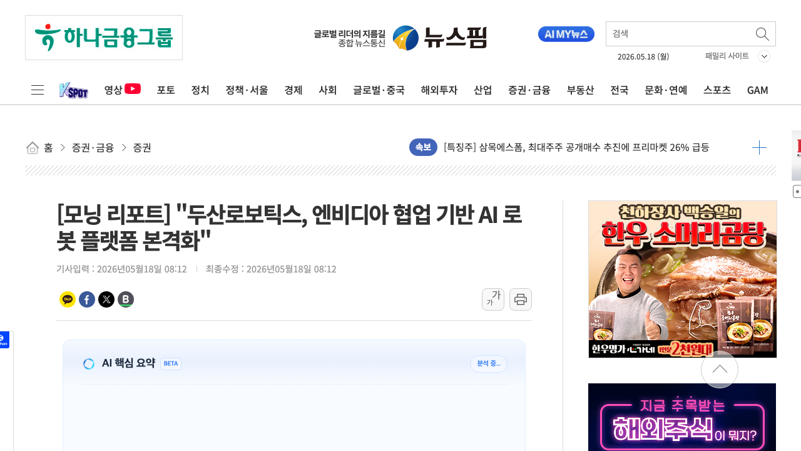The height and width of the screenshot is (451, 801).
Task: Open the 사회 menu
Action: 328,90
